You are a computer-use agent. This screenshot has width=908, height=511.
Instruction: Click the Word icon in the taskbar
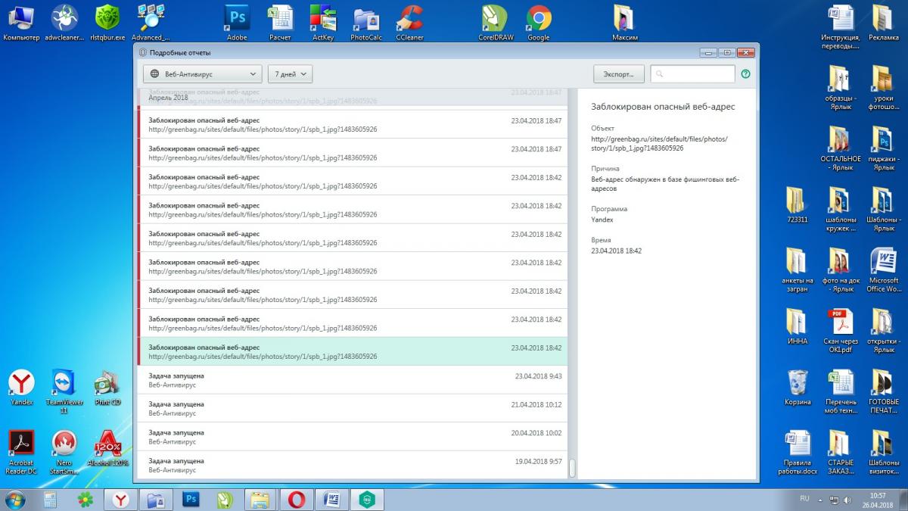[331, 500]
